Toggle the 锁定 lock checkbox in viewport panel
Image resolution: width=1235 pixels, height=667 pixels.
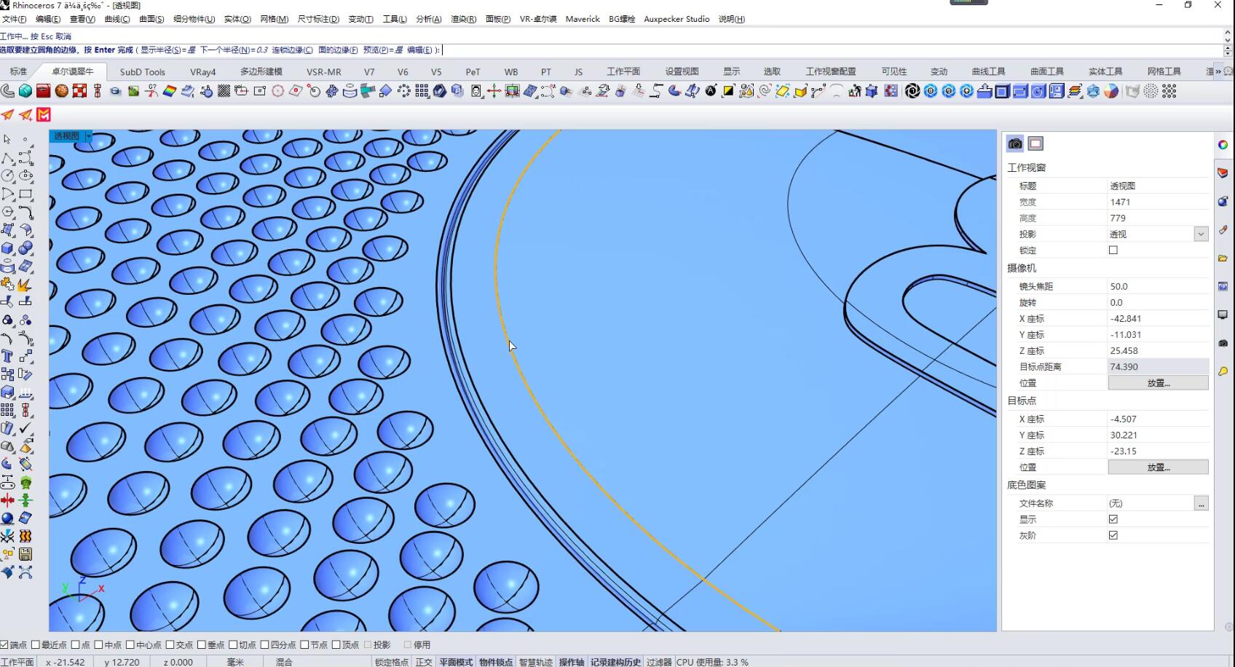point(1113,250)
